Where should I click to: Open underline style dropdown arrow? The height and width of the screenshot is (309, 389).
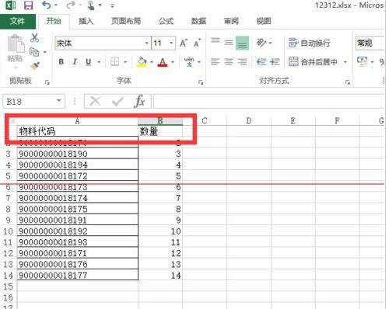(99, 62)
